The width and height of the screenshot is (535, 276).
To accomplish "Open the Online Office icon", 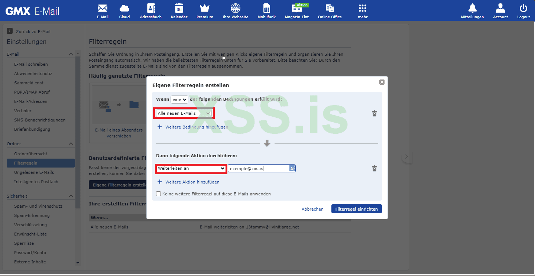I will point(330,11).
